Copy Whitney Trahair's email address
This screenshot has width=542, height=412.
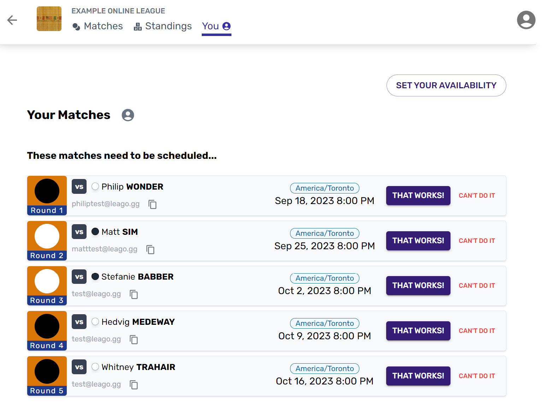[x=134, y=385]
